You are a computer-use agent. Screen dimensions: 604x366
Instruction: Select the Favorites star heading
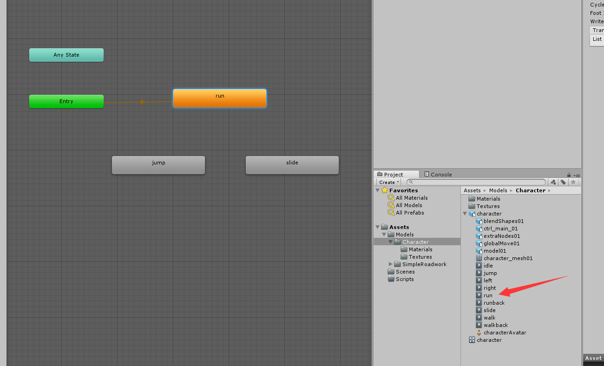pos(400,190)
